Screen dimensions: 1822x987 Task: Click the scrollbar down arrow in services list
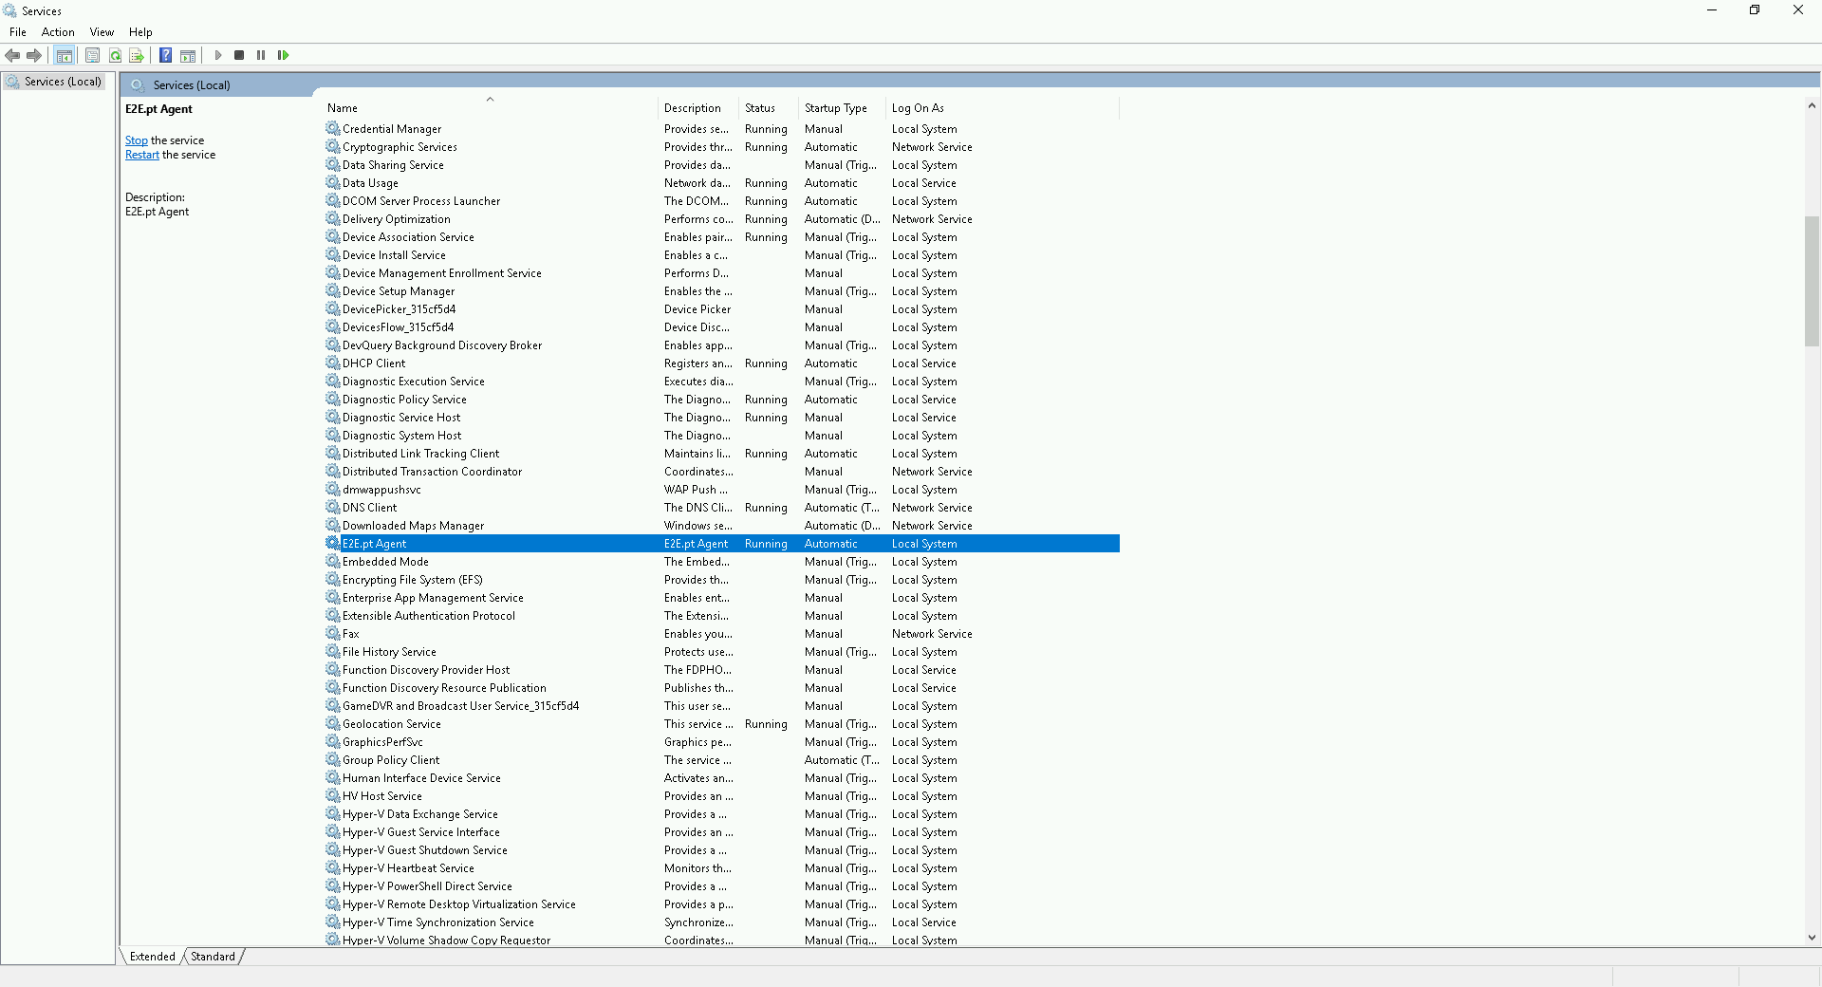pyautogui.click(x=1812, y=938)
